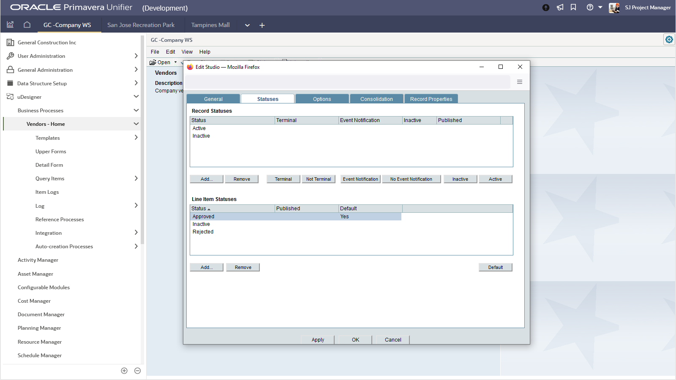Expand all with the plus circle icon
The width and height of the screenshot is (676, 380).
pyautogui.click(x=124, y=371)
